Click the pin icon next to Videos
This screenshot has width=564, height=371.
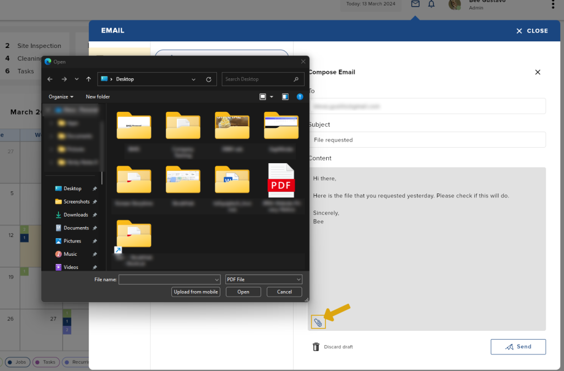(x=95, y=267)
